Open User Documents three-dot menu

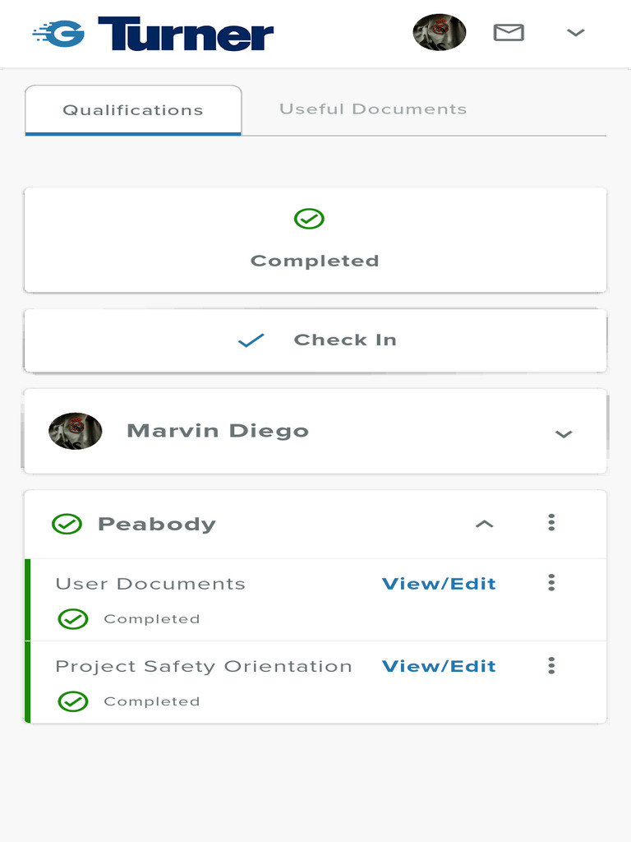551,583
